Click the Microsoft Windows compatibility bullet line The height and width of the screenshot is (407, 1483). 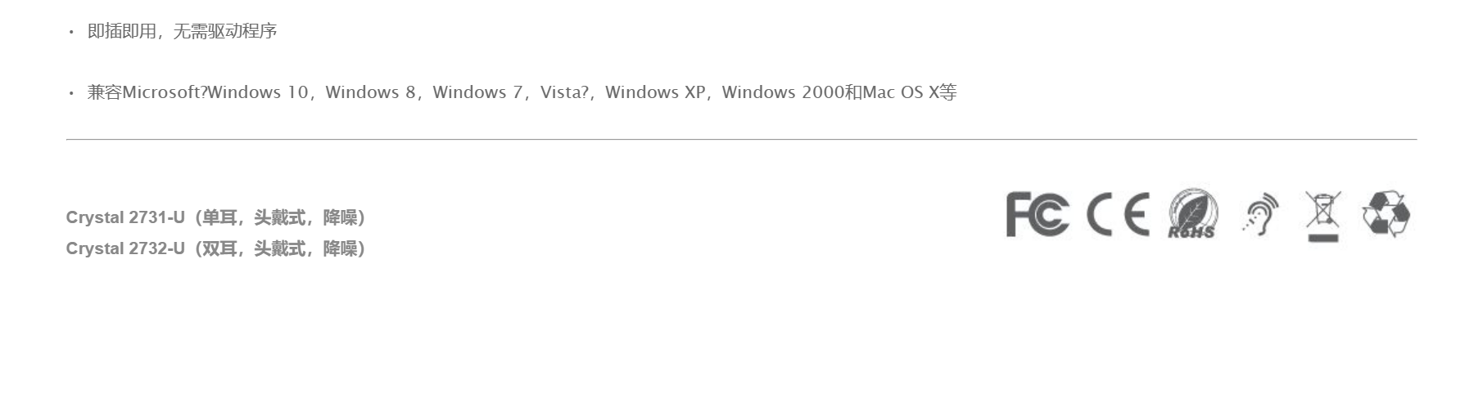tap(522, 92)
